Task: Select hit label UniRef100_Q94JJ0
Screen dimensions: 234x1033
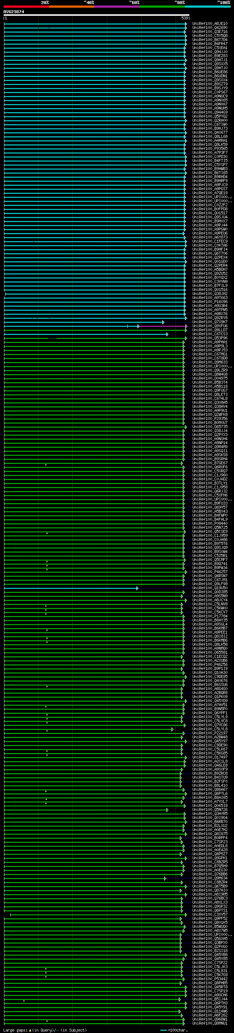Action: [x=210, y=52]
